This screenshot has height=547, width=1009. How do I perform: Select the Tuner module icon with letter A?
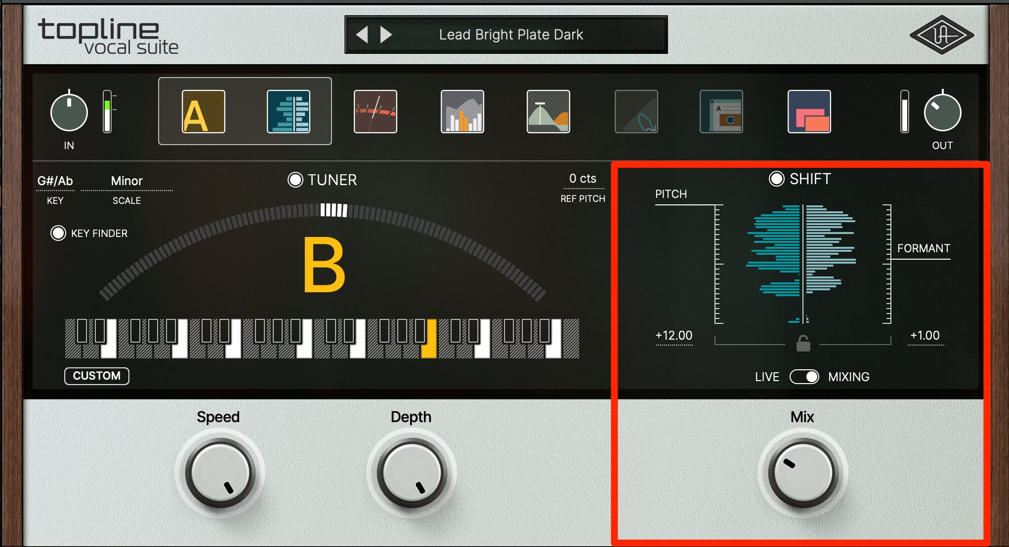click(204, 112)
